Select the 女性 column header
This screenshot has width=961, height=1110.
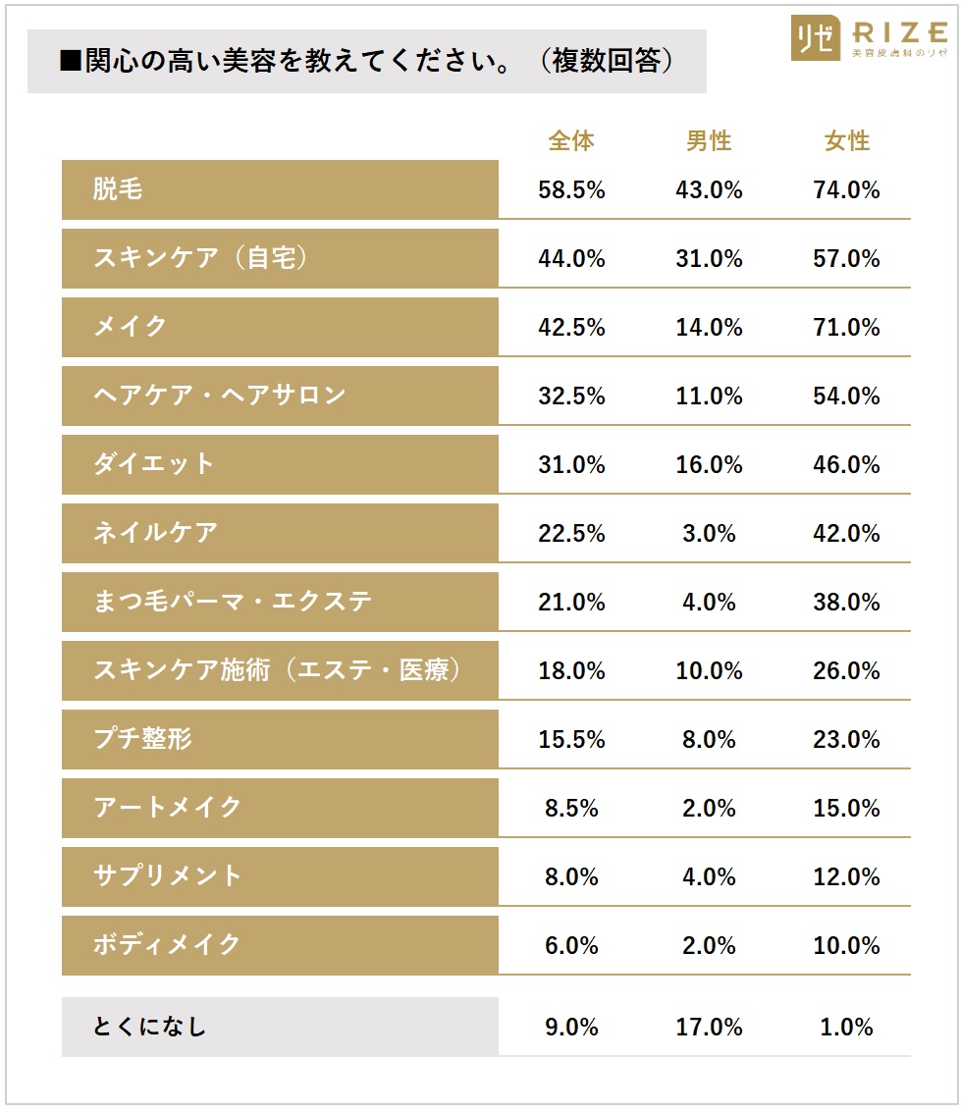click(847, 141)
